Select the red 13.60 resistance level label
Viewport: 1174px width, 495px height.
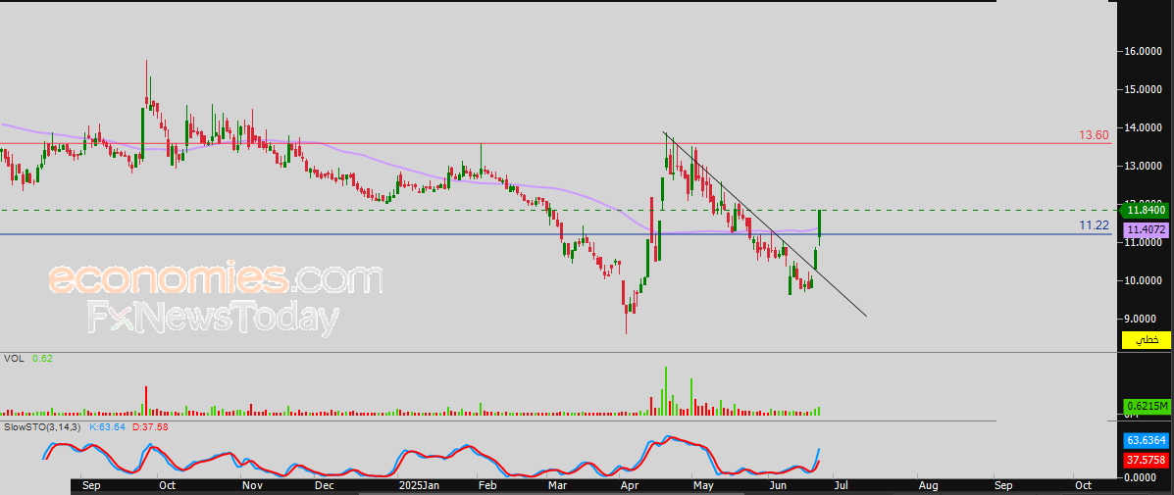1094,134
